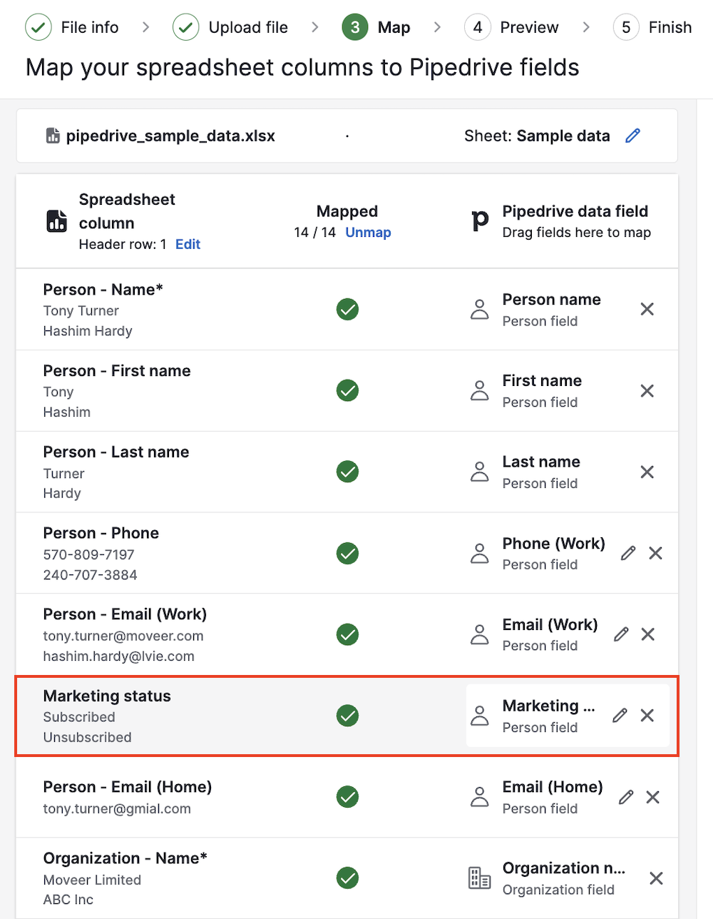This screenshot has width=713, height=919.
Task: Select the Person name data field
Action: tap(550, 300)
